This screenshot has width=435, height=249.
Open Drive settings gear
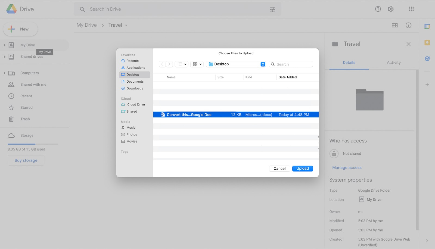[391, 9]
